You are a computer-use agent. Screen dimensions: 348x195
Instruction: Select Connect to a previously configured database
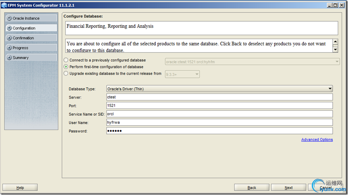(x=66, y=60)
